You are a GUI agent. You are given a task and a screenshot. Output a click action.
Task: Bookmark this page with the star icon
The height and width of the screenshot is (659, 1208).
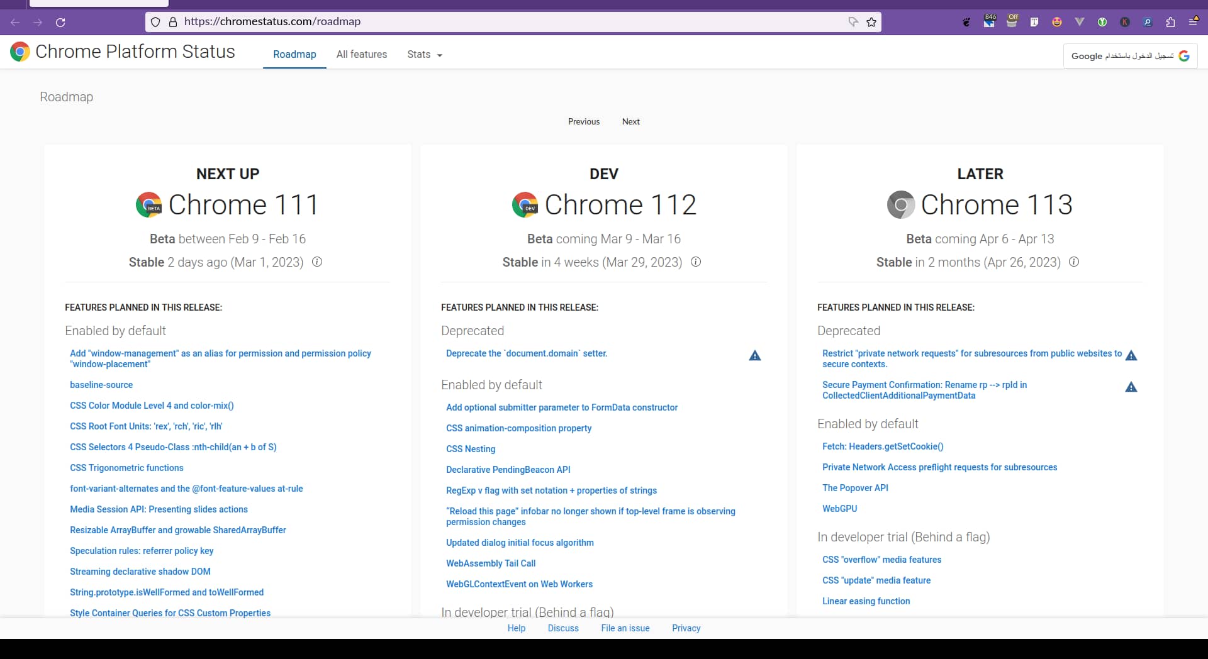pyautogui.click(x=871, y=22)
